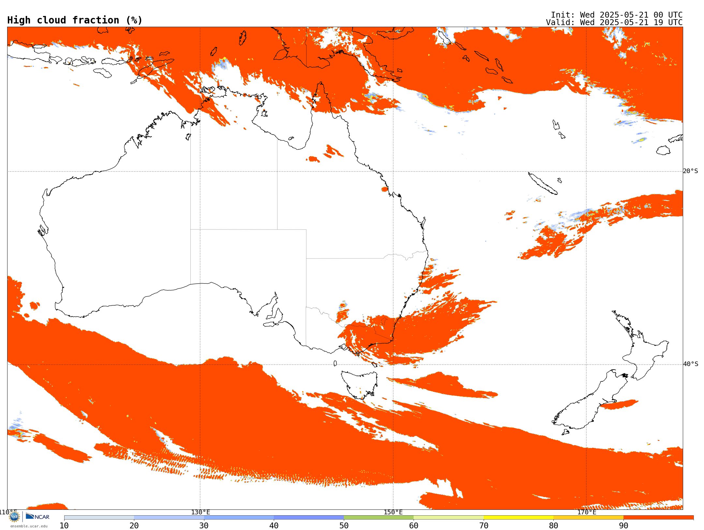Click New Caledonia island outline
This screenshot has width=704, height=530.
(543, 184)
